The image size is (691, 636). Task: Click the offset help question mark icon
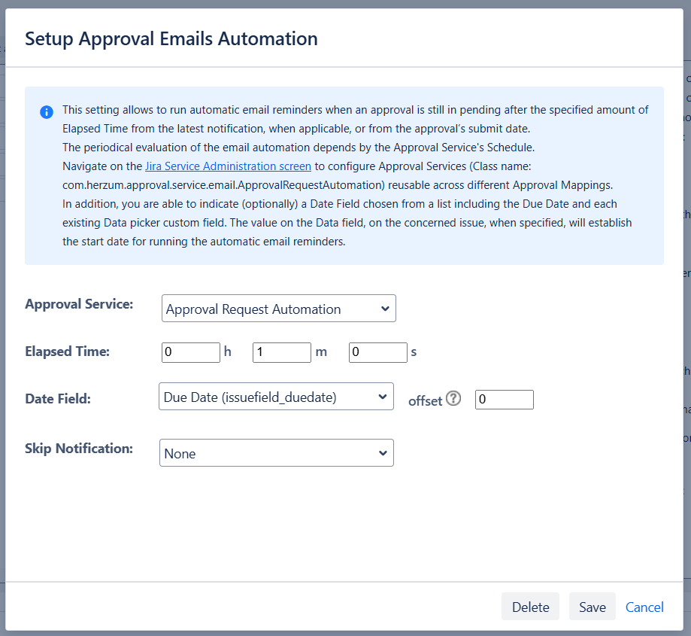pos(453,399)
